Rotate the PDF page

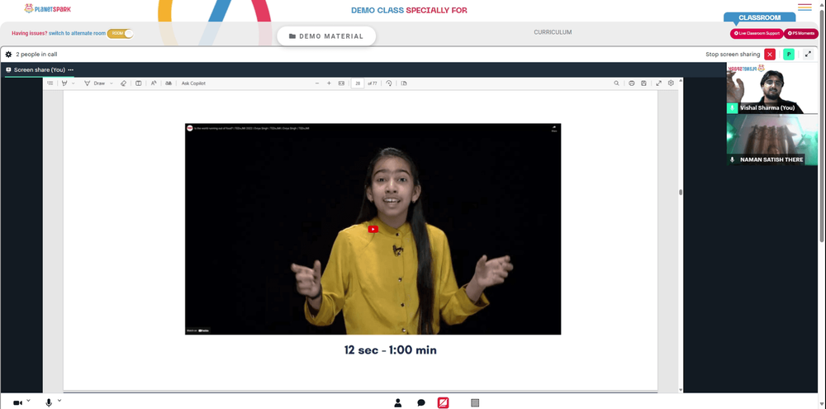click(389, 83)
